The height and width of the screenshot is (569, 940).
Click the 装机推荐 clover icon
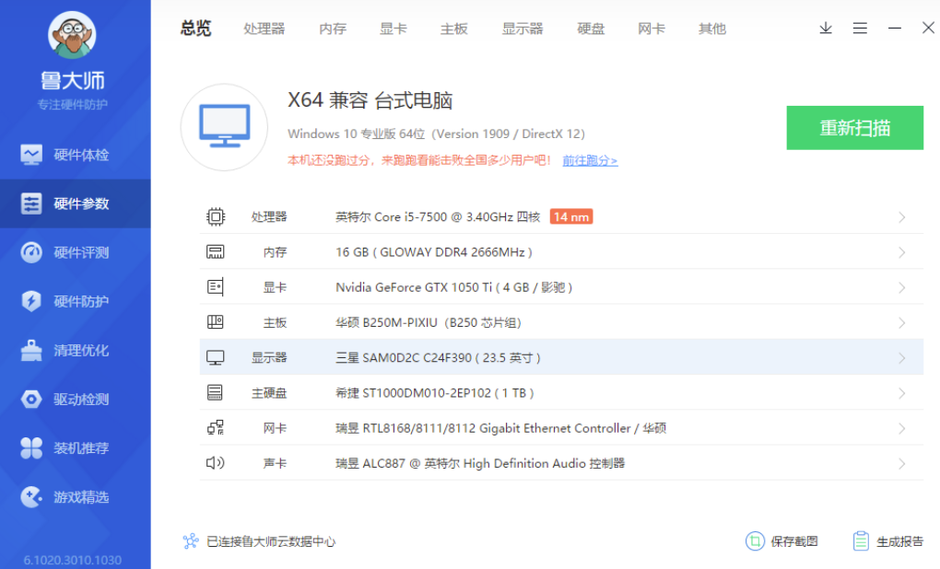click(31, 448)
